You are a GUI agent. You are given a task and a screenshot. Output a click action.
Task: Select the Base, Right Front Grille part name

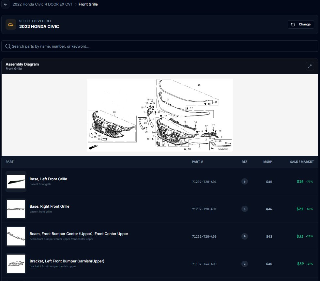pos(49,206)
